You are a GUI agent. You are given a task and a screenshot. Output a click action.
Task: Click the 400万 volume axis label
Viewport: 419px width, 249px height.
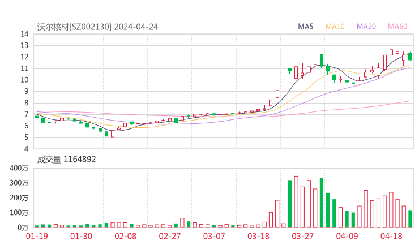click(19, 168)
